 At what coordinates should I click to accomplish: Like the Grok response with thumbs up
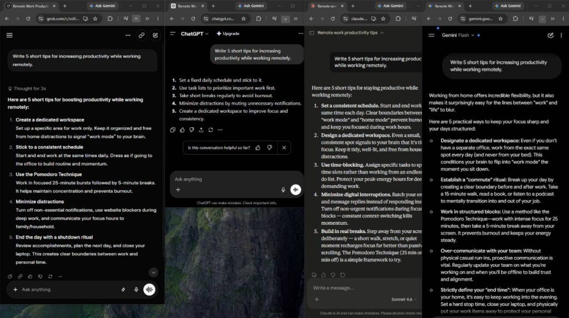click(x=30, y=277)
